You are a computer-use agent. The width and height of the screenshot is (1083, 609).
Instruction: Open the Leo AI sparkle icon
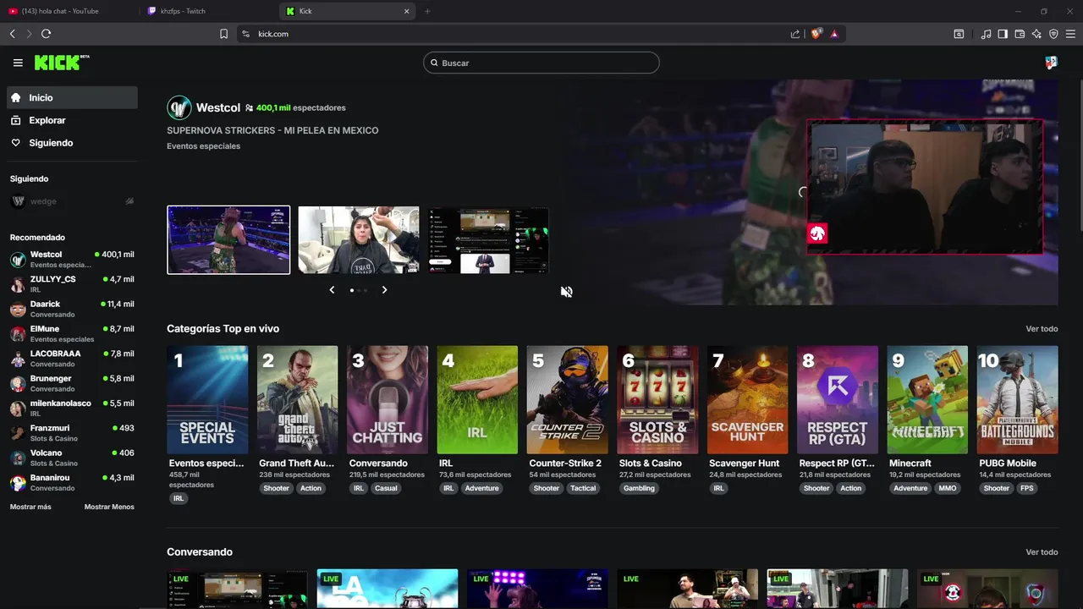point(1036,34)
